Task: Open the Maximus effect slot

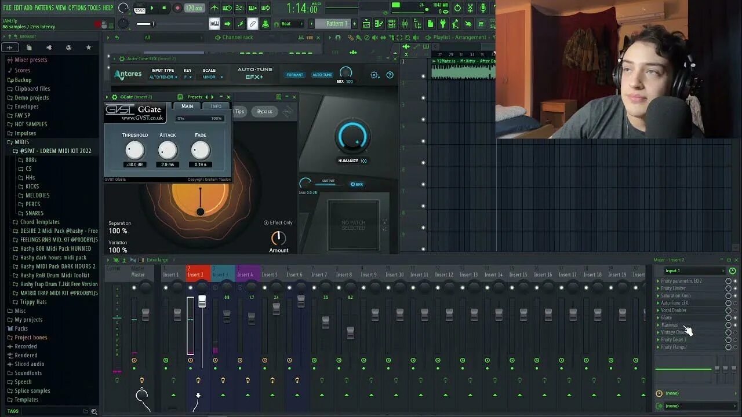Action: point(670,325)
